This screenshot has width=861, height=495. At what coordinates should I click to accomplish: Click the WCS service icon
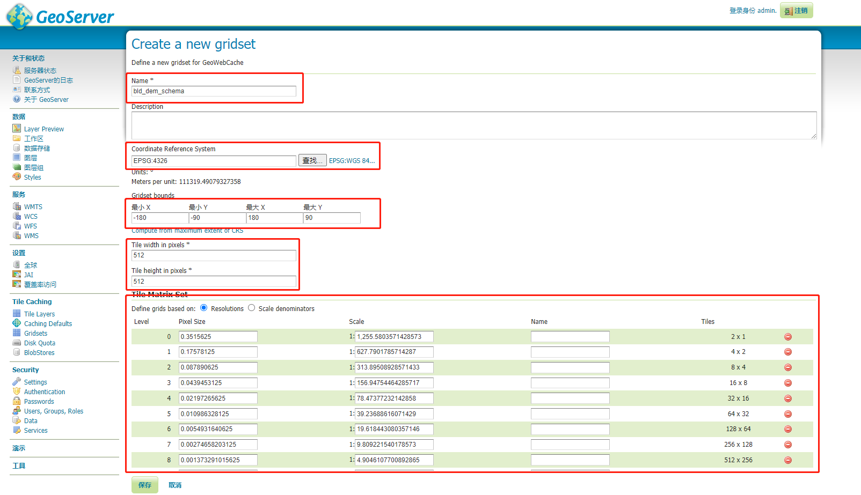[x=17, y=216]
